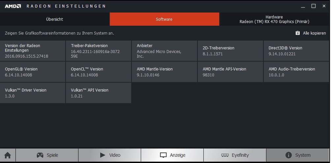This screenshot has height=163, width=331.
Task: Click the value 2016.0916.1515.27418
Action: point(27,56)
